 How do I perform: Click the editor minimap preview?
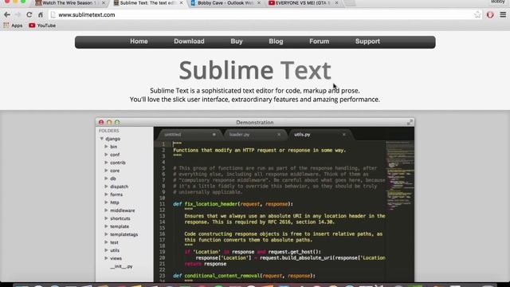400,175
